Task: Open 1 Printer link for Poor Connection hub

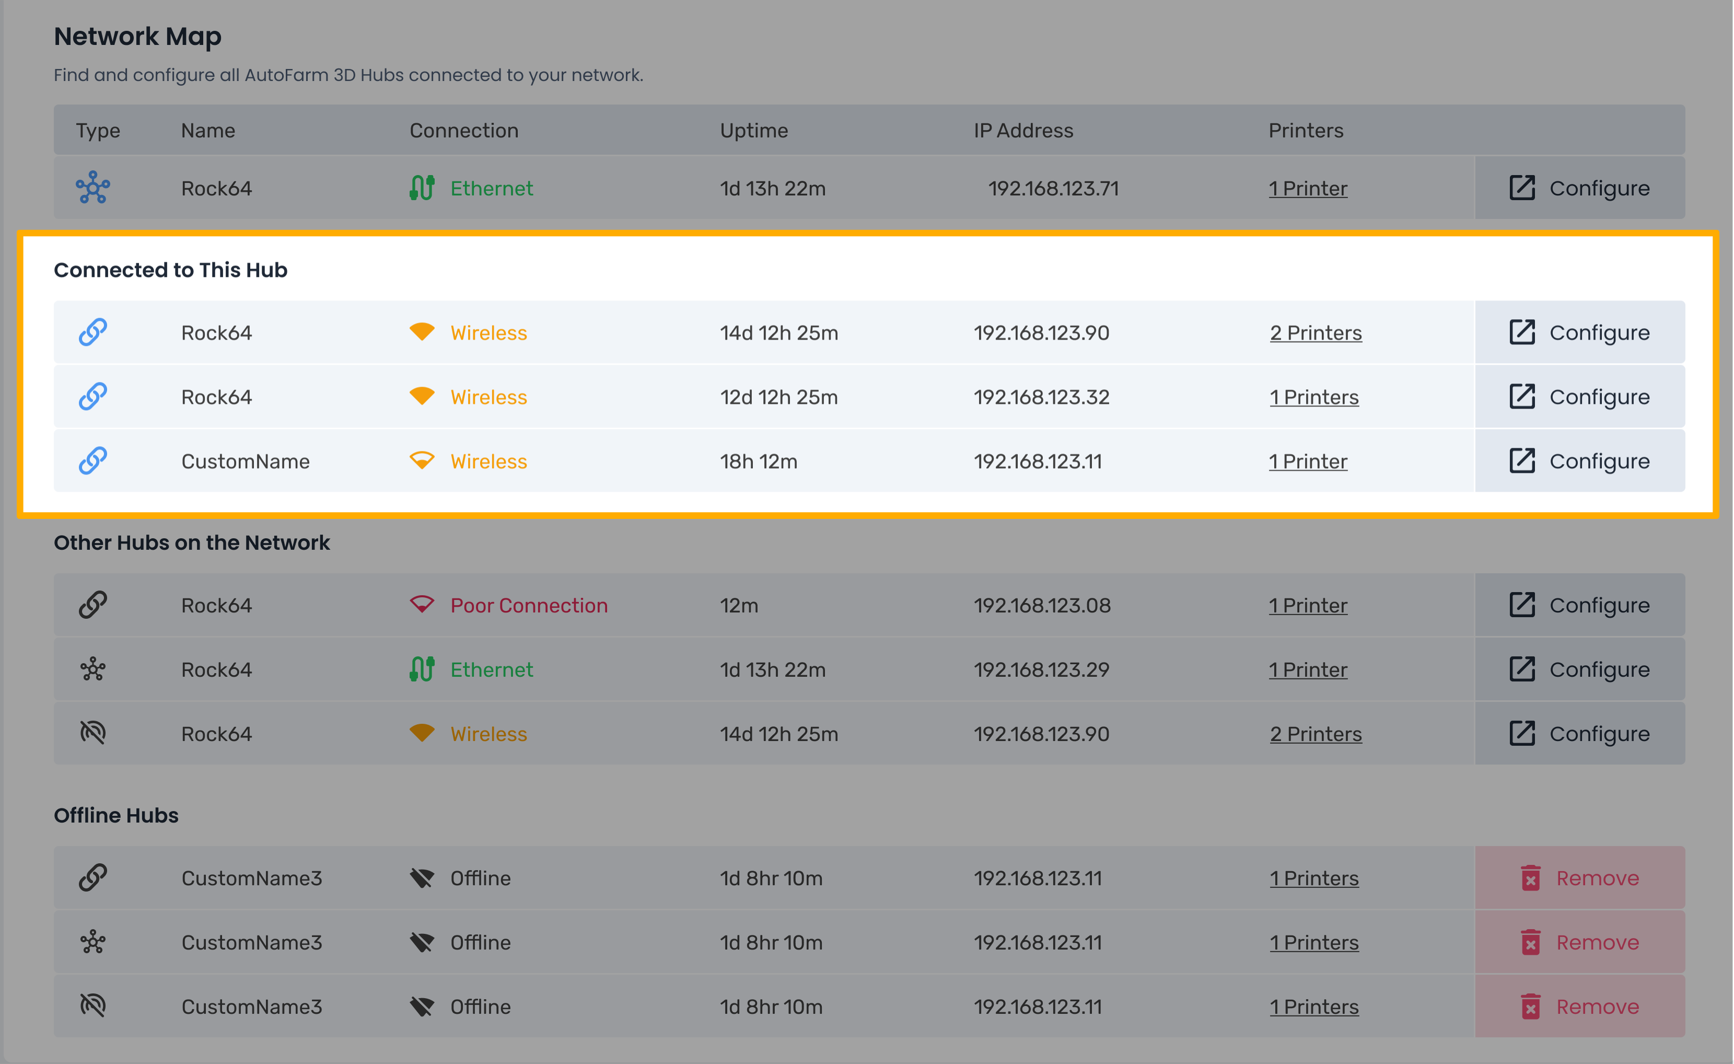Action: pos(1308,605)
